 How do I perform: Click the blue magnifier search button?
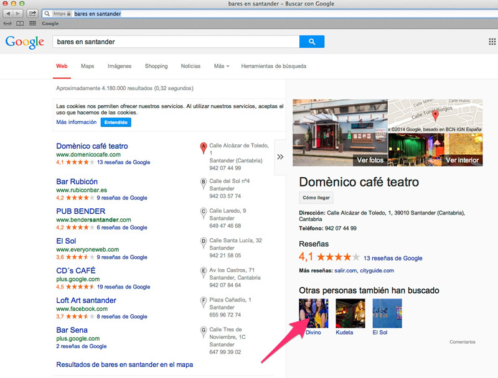(x=312, y=42)
